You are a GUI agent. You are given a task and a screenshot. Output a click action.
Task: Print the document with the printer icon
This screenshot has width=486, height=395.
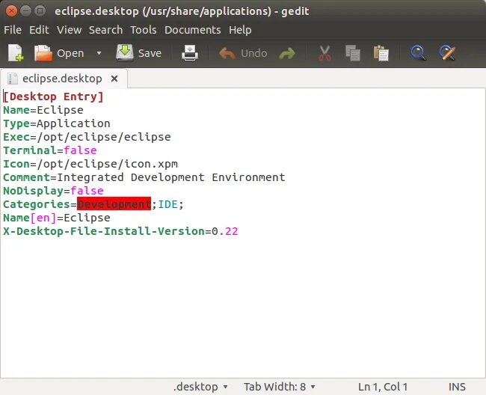click(x=190, y=53)
